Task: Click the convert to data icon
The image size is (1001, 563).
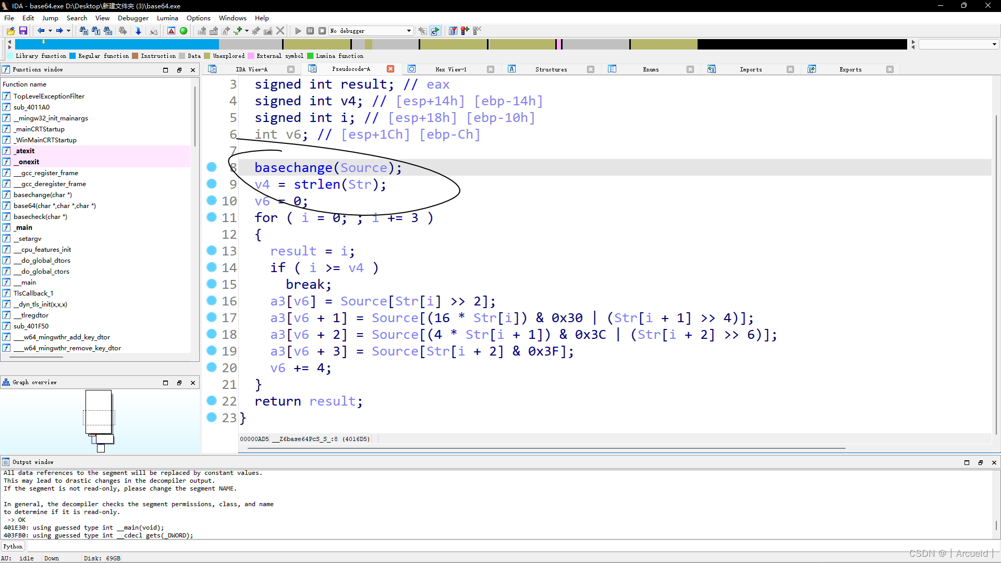Action: pos(214,31)
